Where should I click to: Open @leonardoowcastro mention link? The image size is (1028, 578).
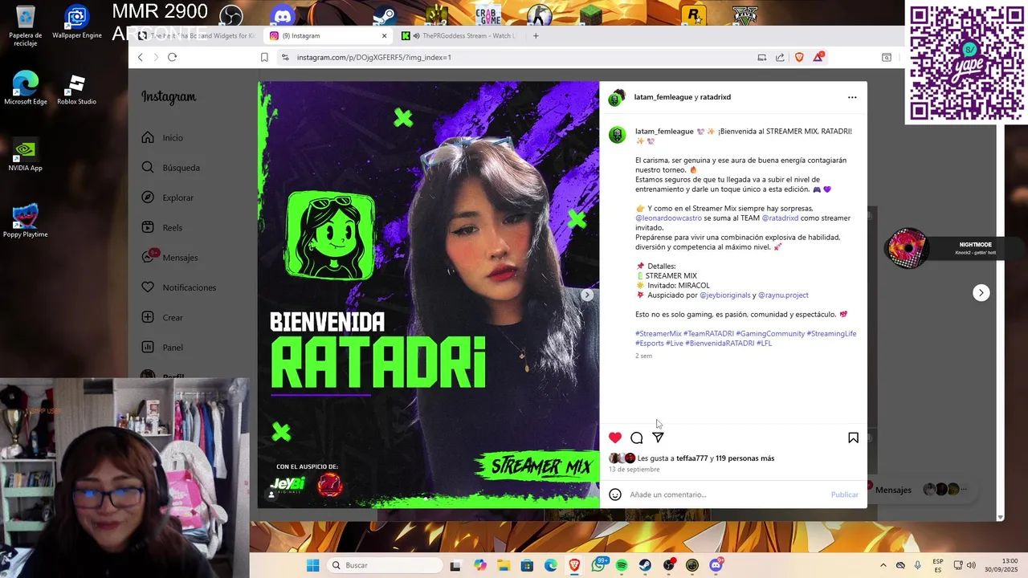tap(668, 218)
